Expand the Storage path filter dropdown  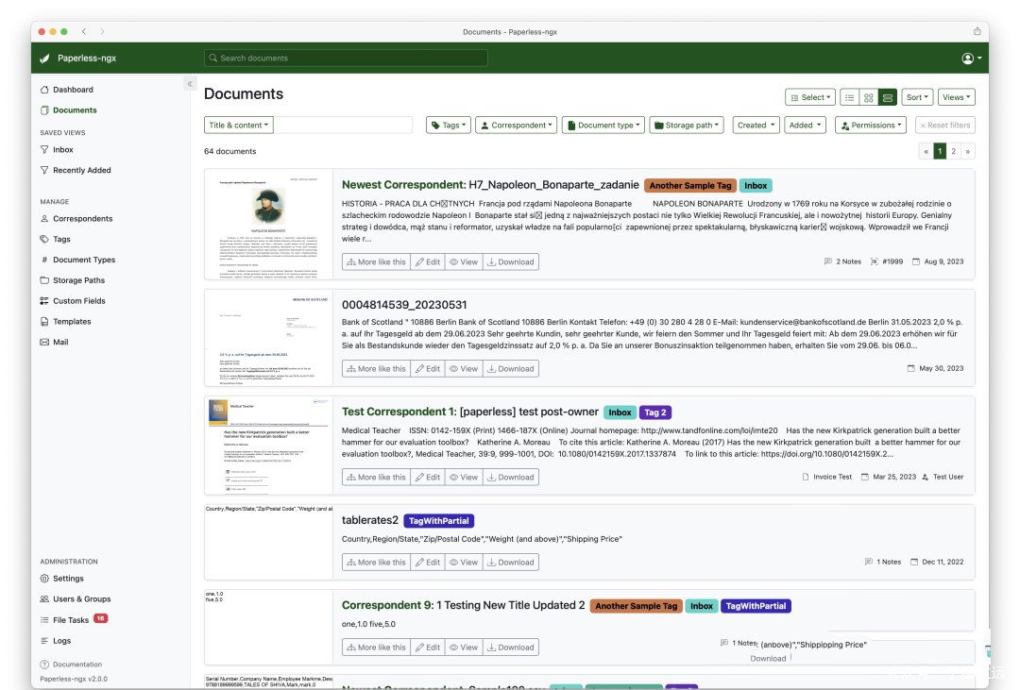687,125
